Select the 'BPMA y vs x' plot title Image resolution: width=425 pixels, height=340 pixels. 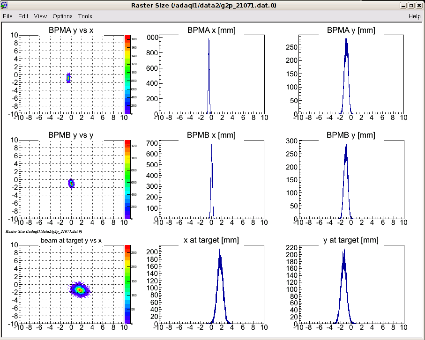71,30
